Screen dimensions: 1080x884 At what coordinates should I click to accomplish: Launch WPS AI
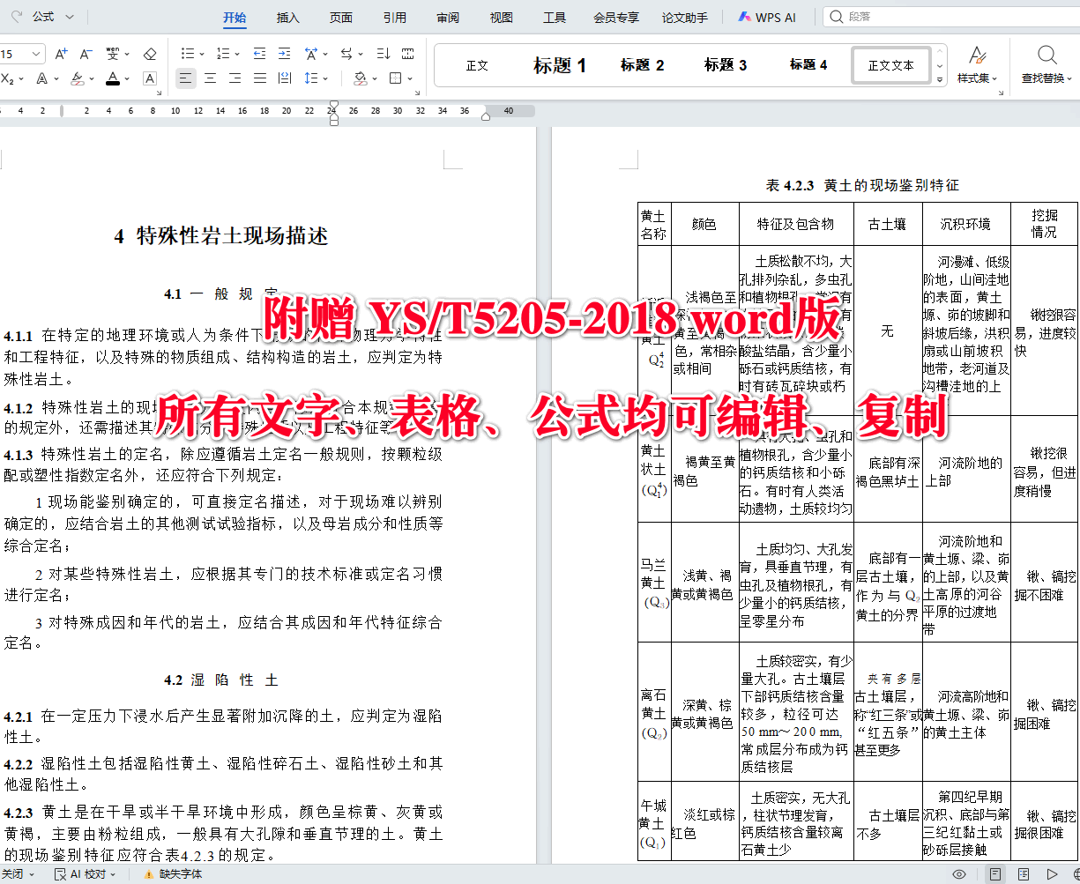pyautogui.click(x=767, y=18)
